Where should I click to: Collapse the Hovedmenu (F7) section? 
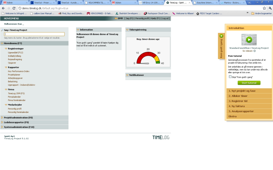tap(2, 43)
